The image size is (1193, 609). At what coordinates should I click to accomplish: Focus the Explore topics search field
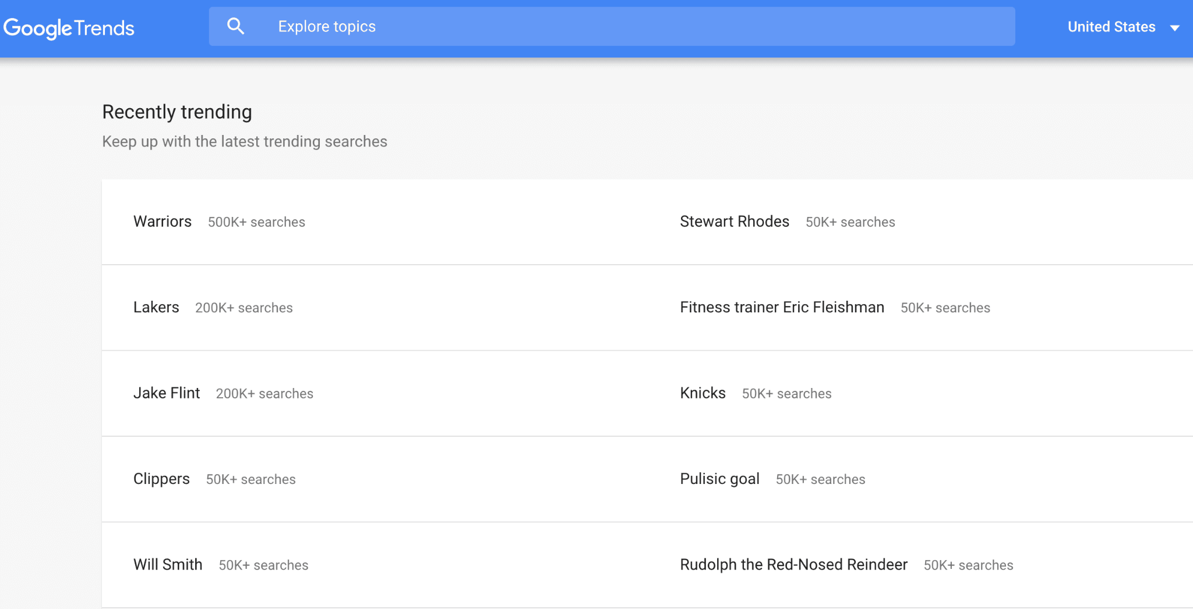click(x=612, y=26)
